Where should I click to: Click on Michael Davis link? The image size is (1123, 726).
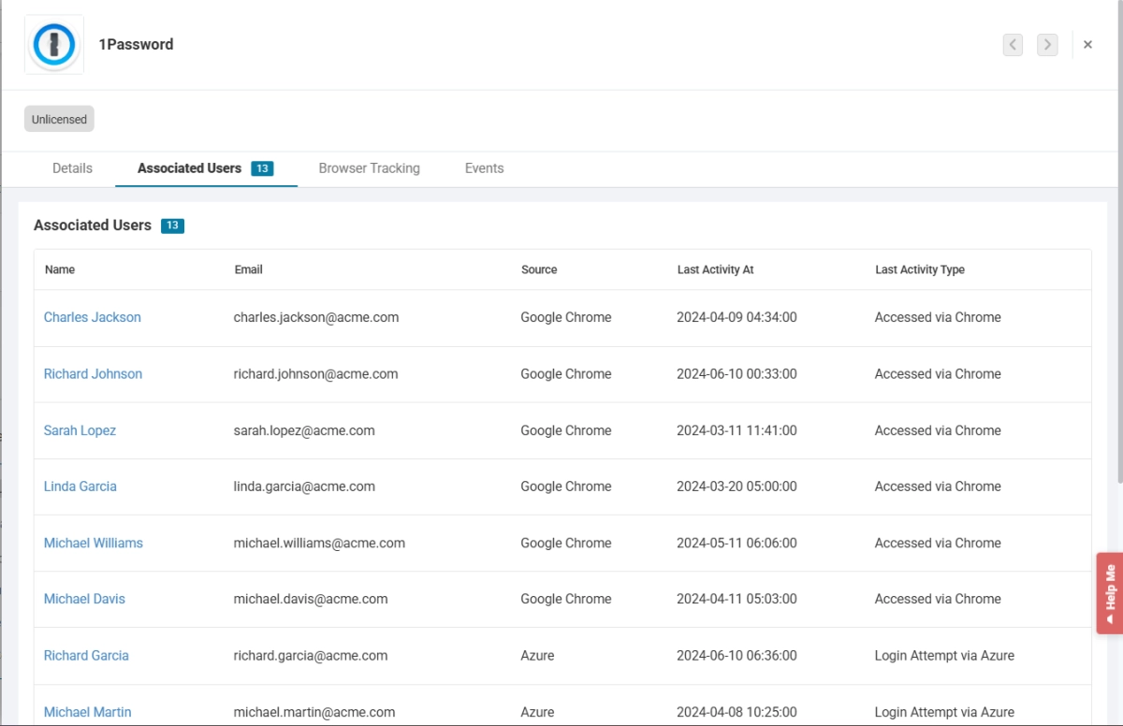84,599
